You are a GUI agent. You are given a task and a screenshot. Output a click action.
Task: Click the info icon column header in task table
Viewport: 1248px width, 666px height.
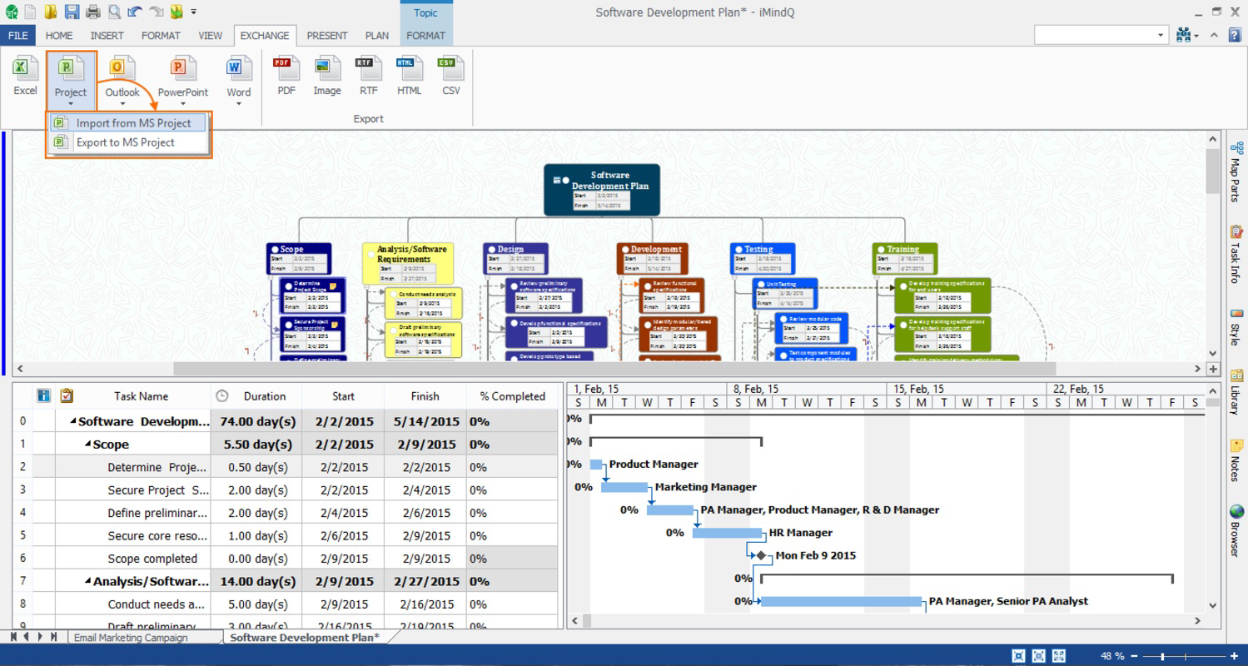pos(44,396)
